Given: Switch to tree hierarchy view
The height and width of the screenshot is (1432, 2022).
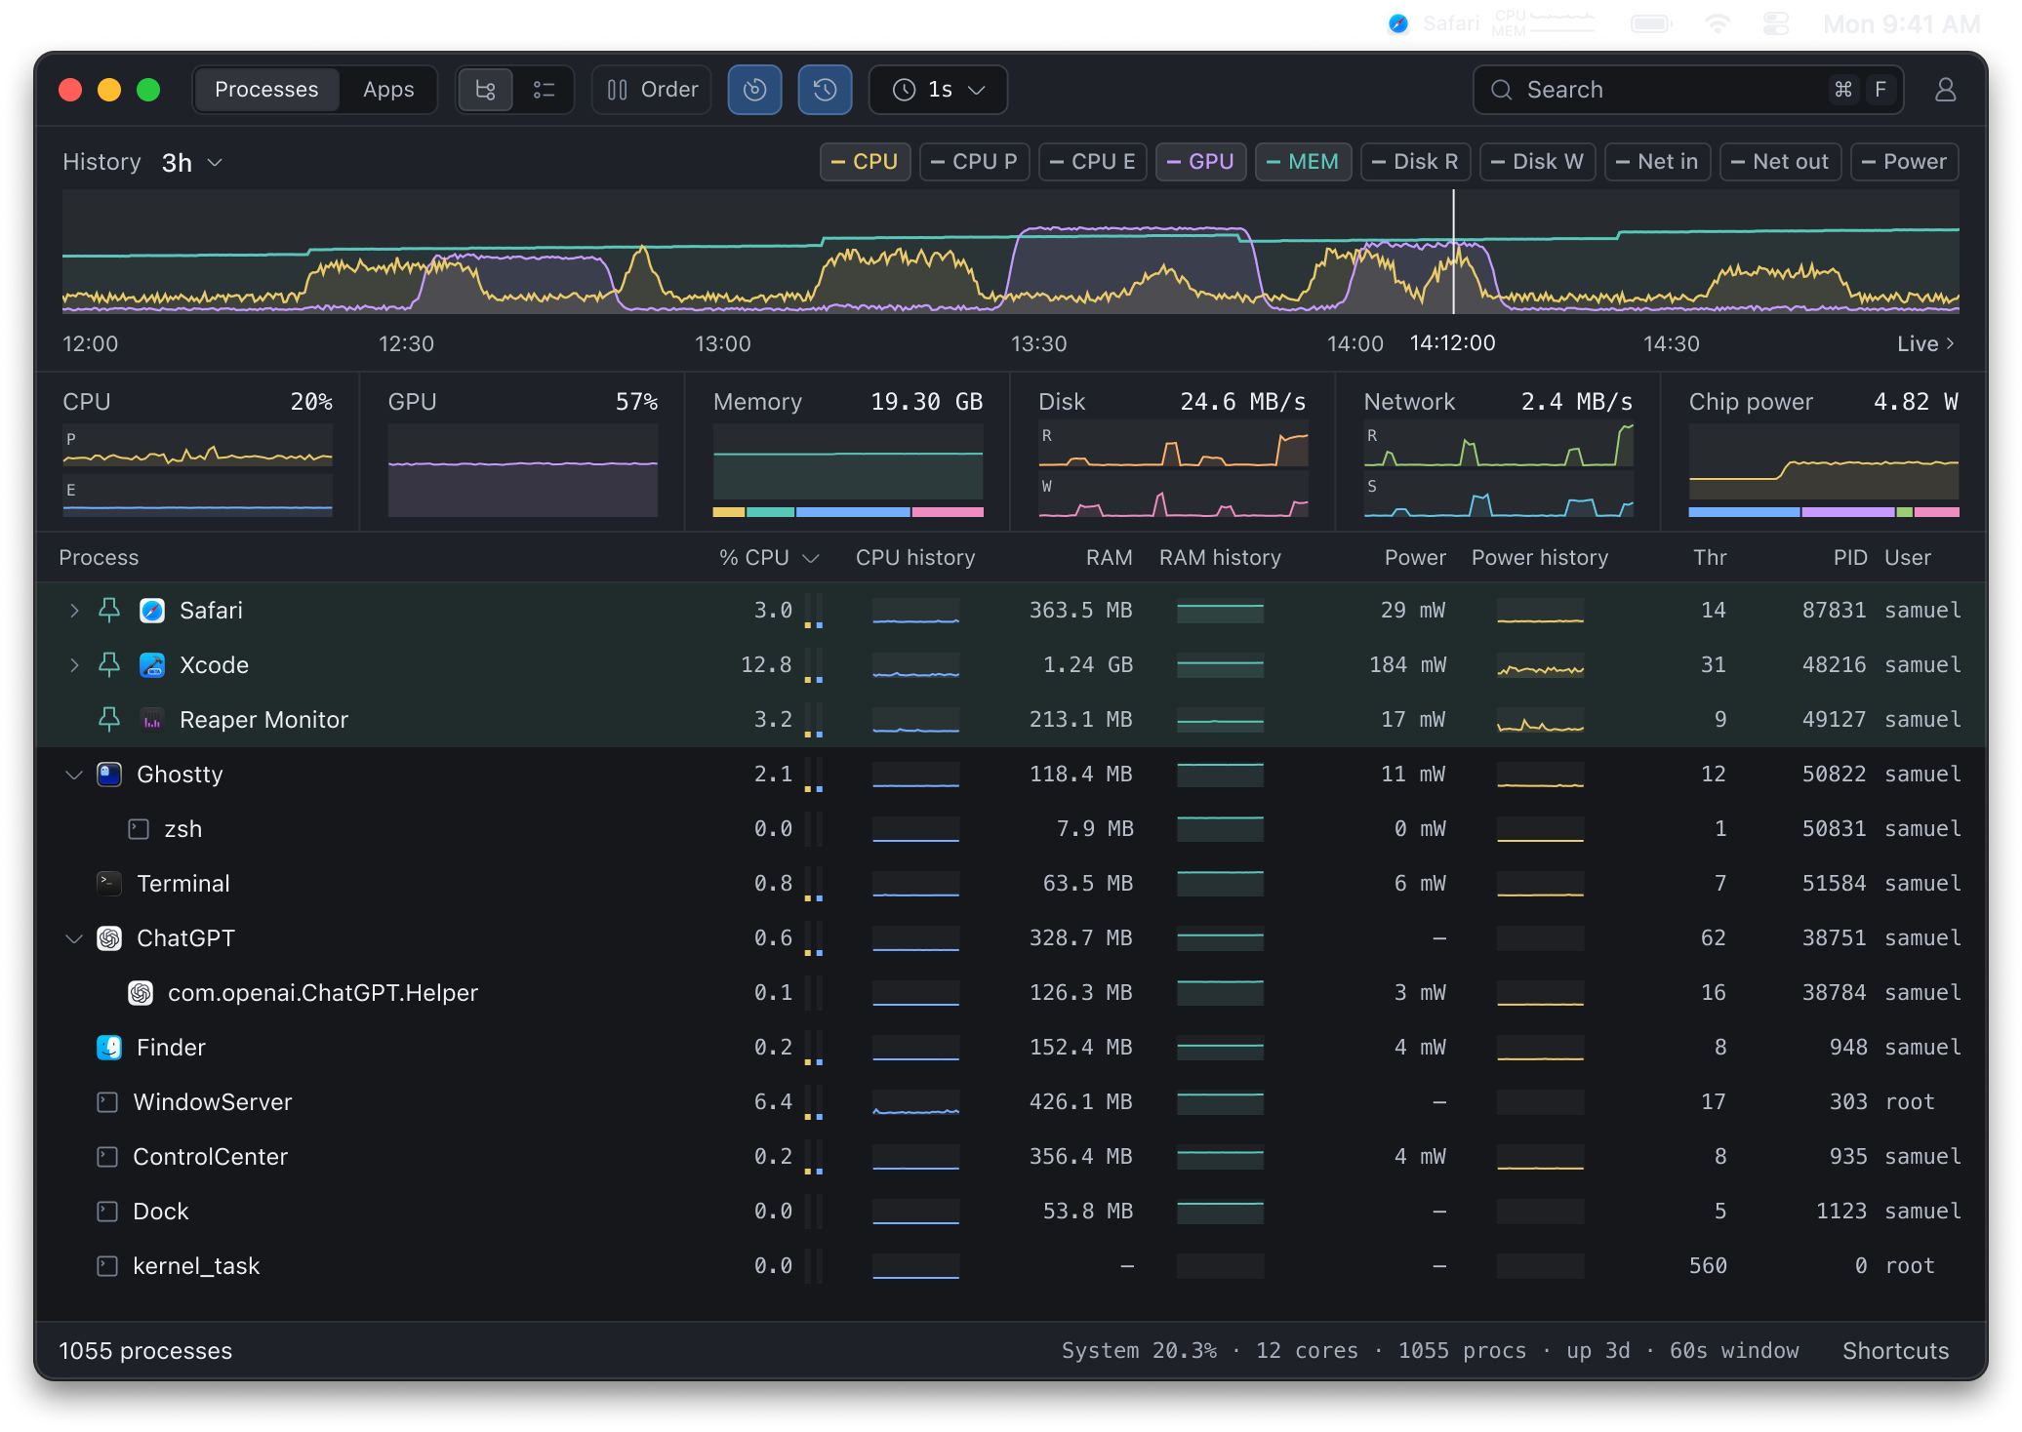Looking at the screenshot, I should tap(486, 90).
